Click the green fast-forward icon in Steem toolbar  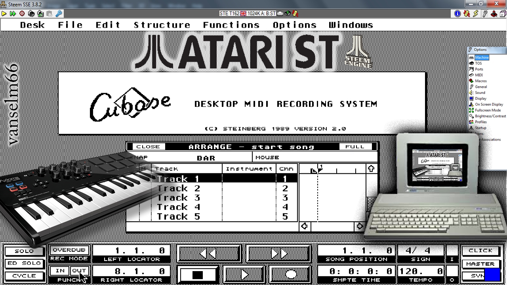click(13, 13)
